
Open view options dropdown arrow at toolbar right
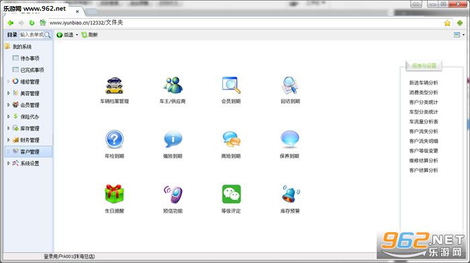463,35
